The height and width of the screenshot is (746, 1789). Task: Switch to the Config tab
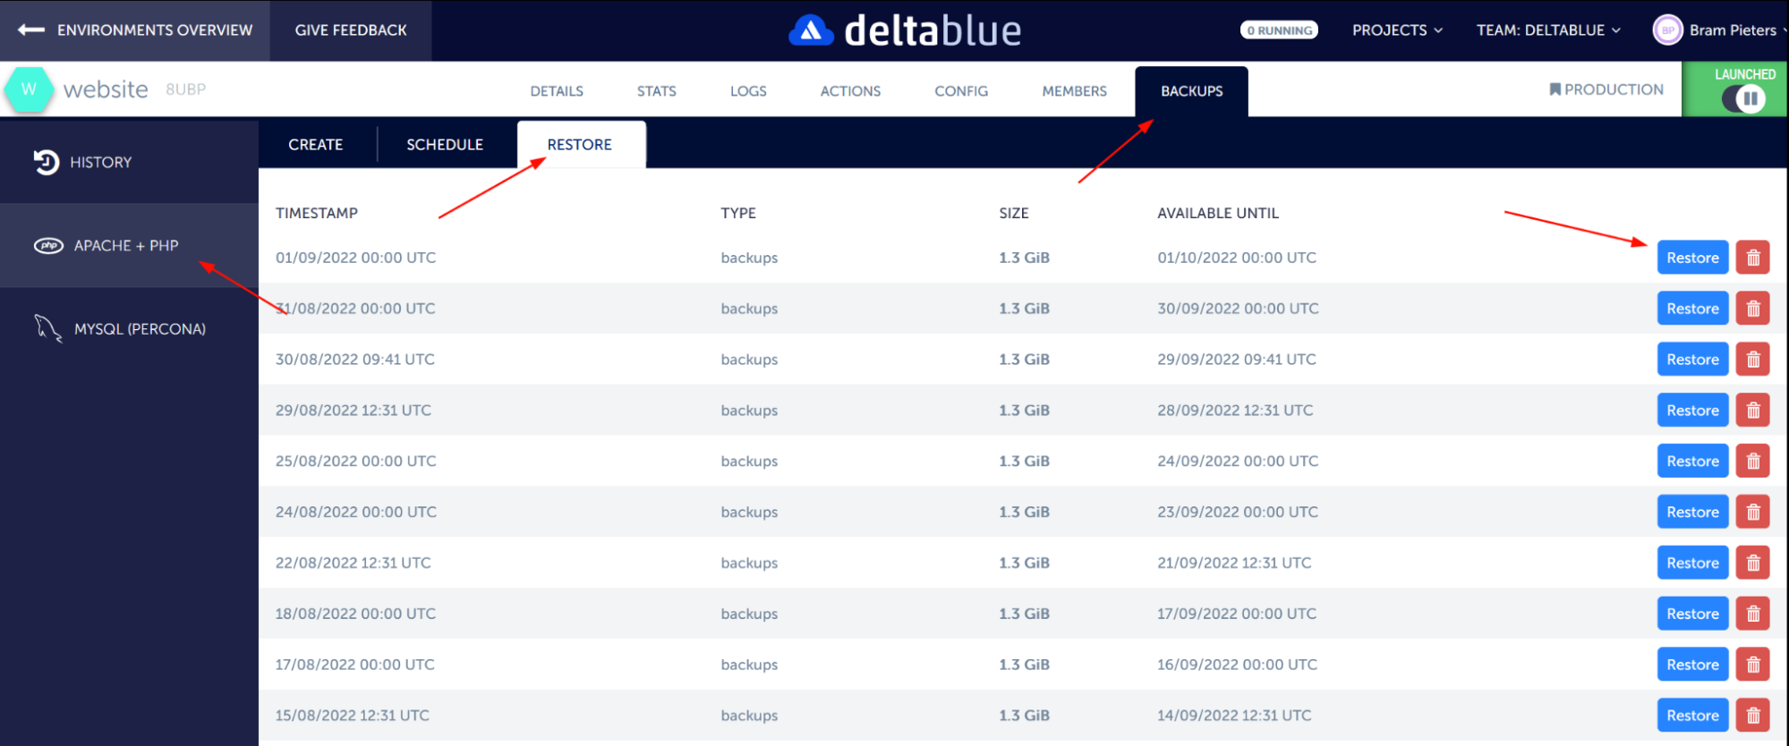click(x=961, y=91)
